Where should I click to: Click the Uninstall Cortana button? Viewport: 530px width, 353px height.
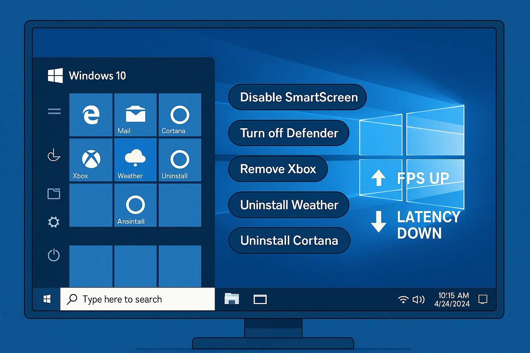pyautogui.click(x=289, y=240)
